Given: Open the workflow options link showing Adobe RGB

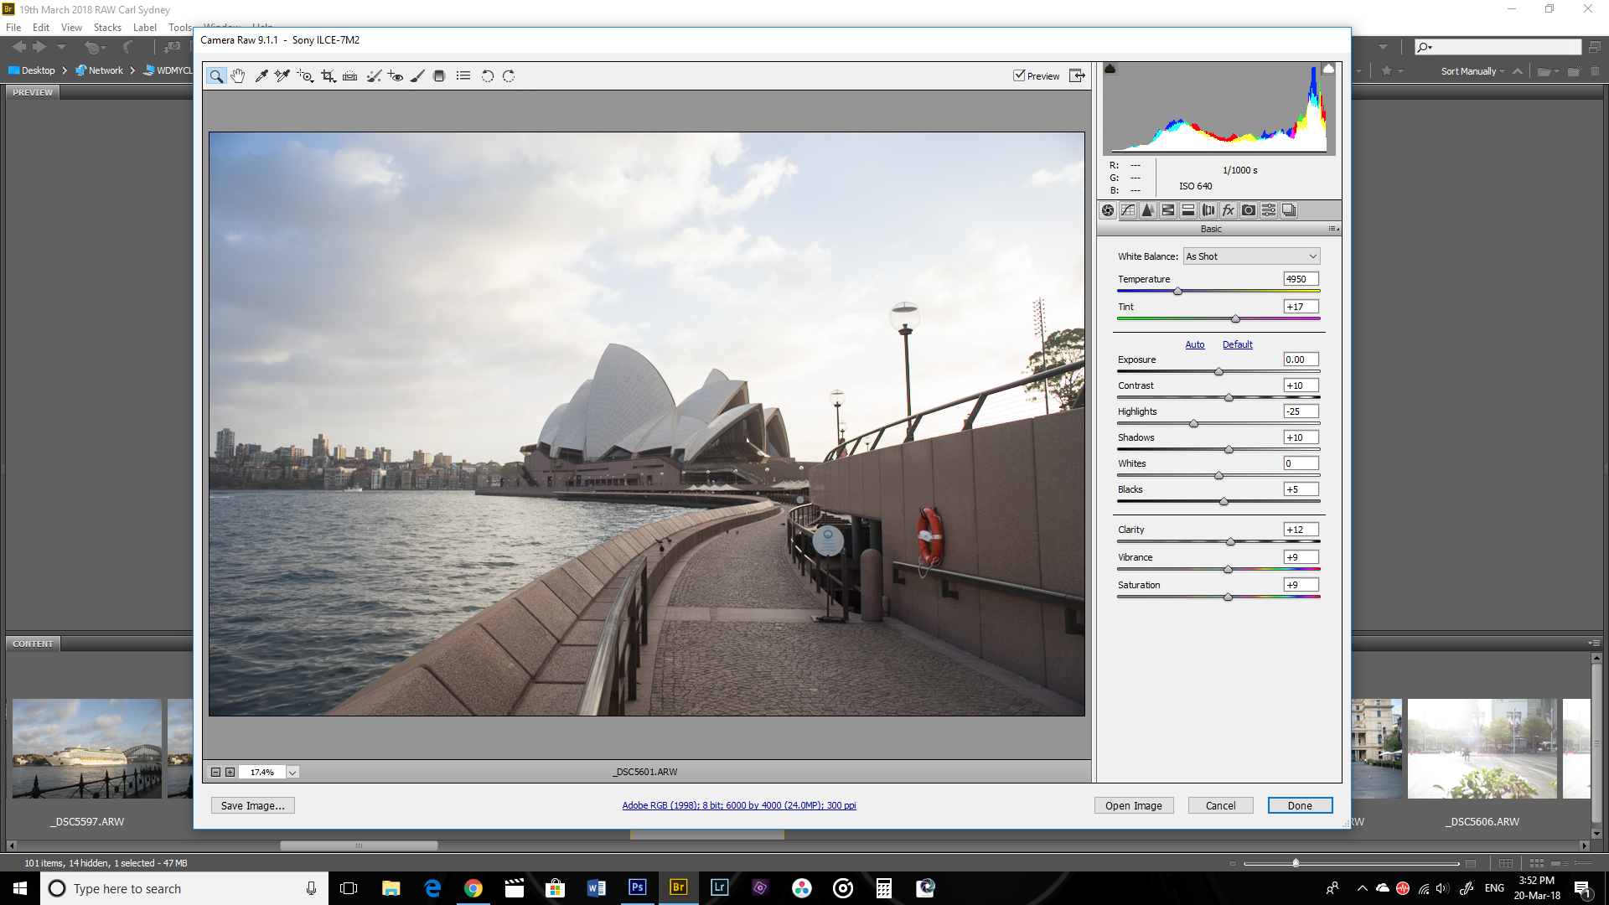Looking at the screenshot, I should pyautogui.click(x=738, y=805).
